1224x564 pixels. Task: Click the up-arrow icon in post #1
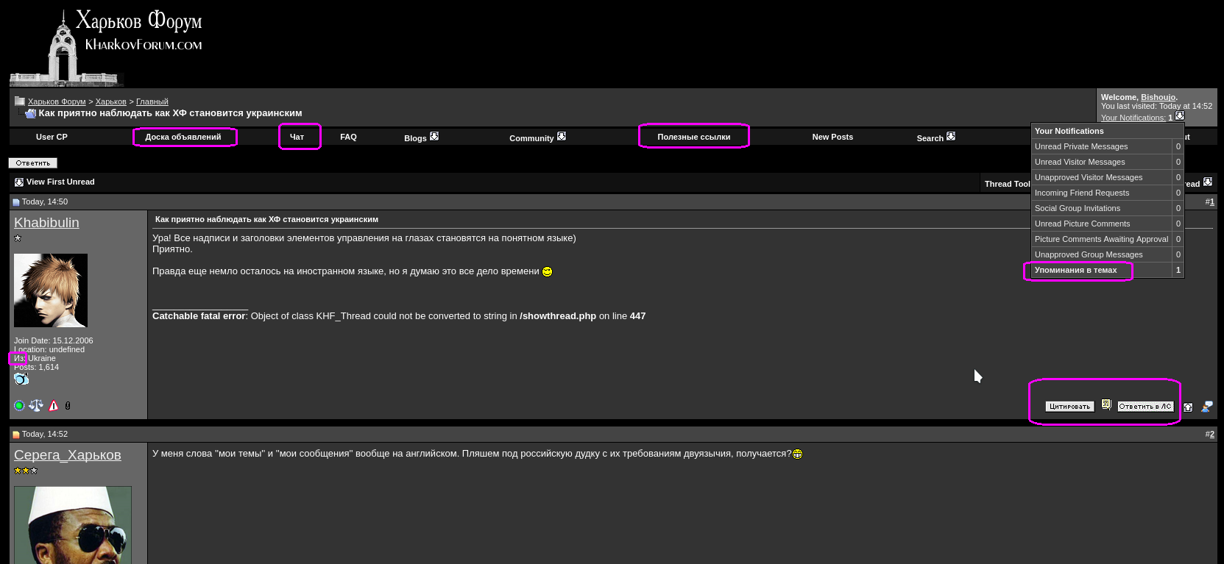pyautogui.click(x=1188, y=407)
